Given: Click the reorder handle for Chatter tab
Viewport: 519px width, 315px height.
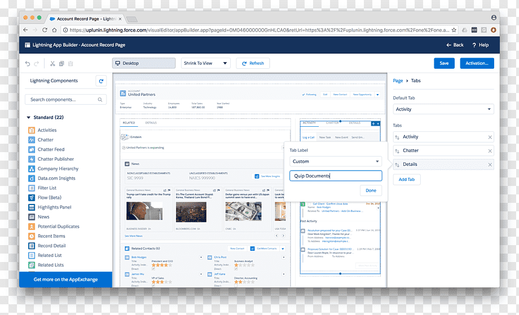Looking at the screenshot, I should click(397, 151).
